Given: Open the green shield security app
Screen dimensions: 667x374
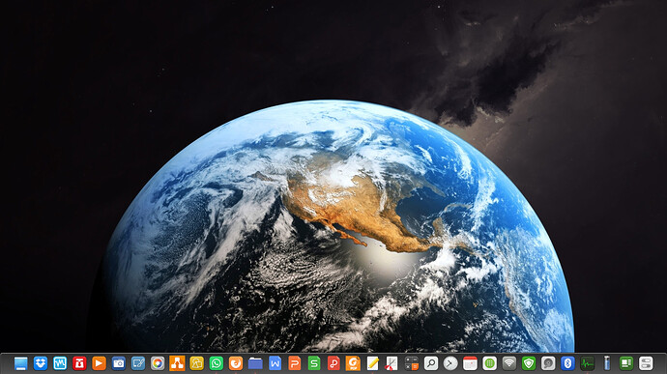Looking at the screenshot, I should 529,363.
